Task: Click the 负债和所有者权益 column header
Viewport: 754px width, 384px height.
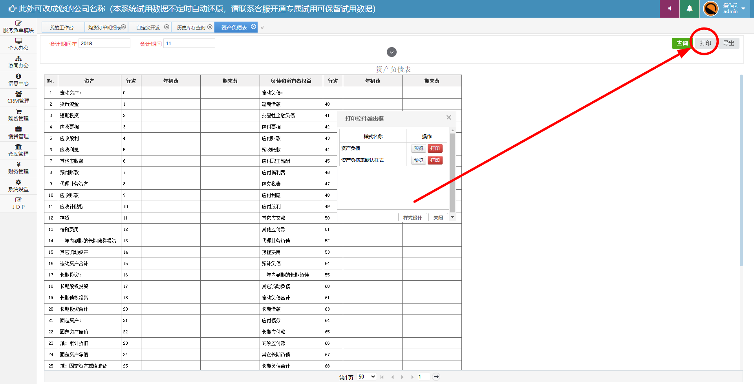Action: (291, 81)
